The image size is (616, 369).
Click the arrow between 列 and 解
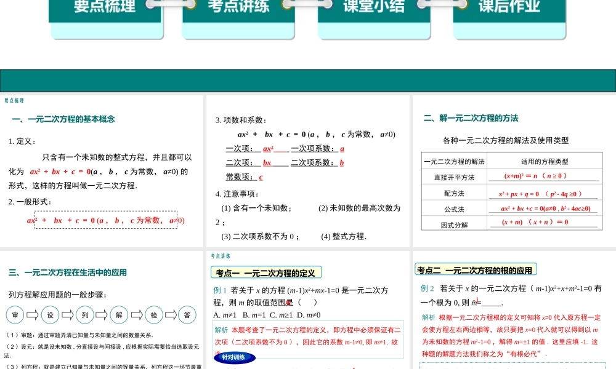102,314
